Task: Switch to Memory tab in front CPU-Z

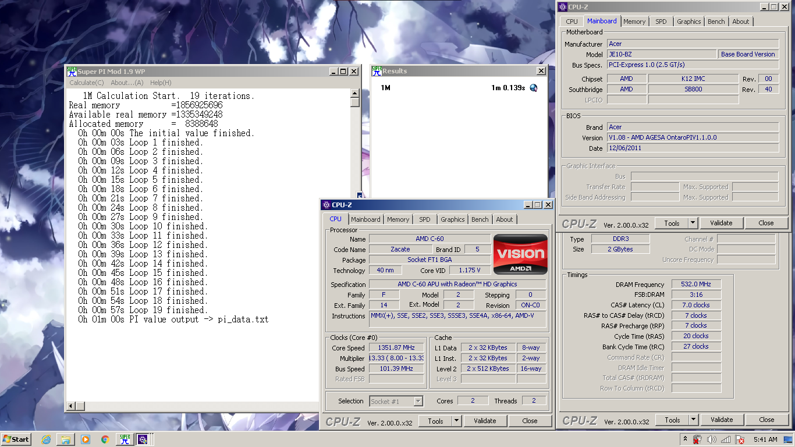Action: point(398,219)
